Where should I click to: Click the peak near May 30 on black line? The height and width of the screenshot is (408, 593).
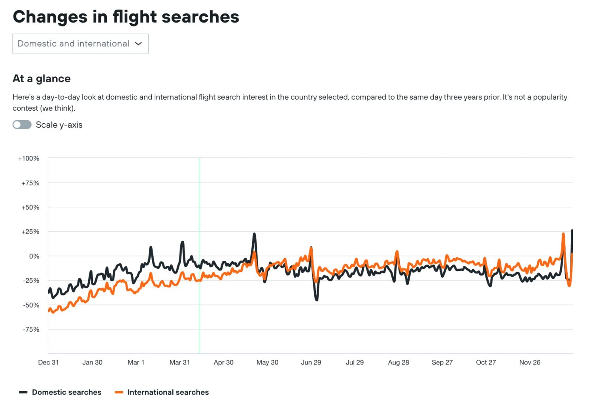tap(253, 234)
